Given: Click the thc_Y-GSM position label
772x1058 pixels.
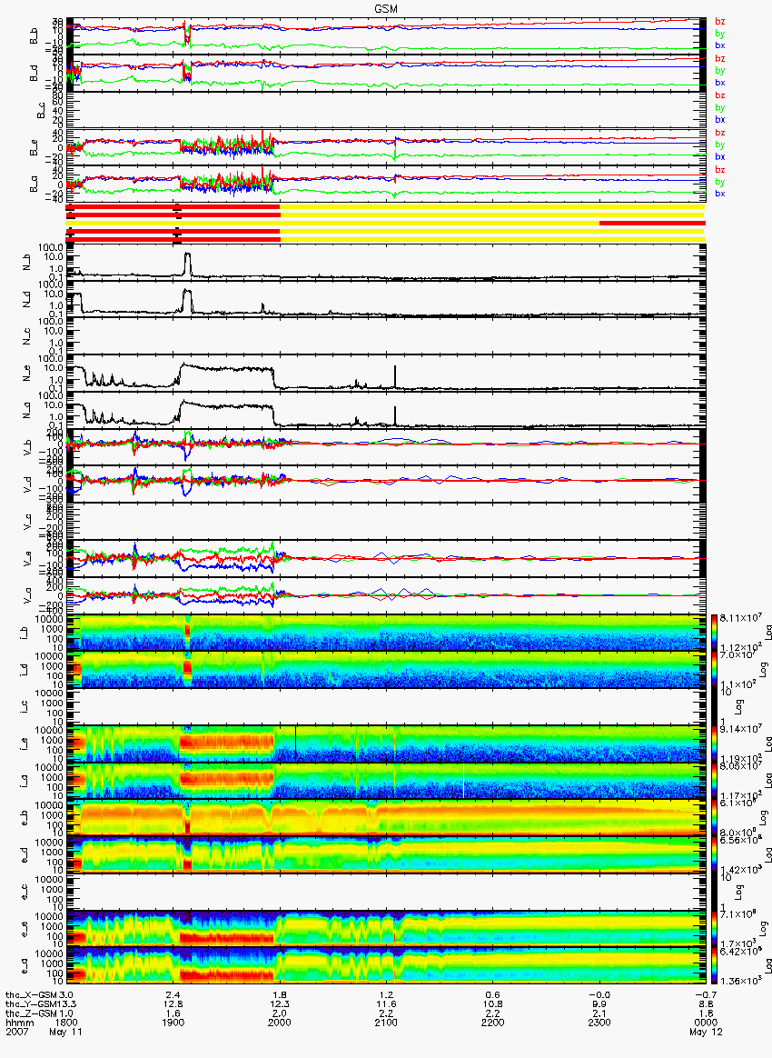Looking at the screenshot, I should [x=30, y=1004].
